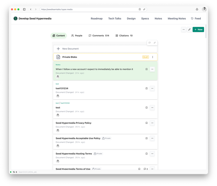Click the copy link icon in address bar
The image size is (217, 186).
[144, 9]
